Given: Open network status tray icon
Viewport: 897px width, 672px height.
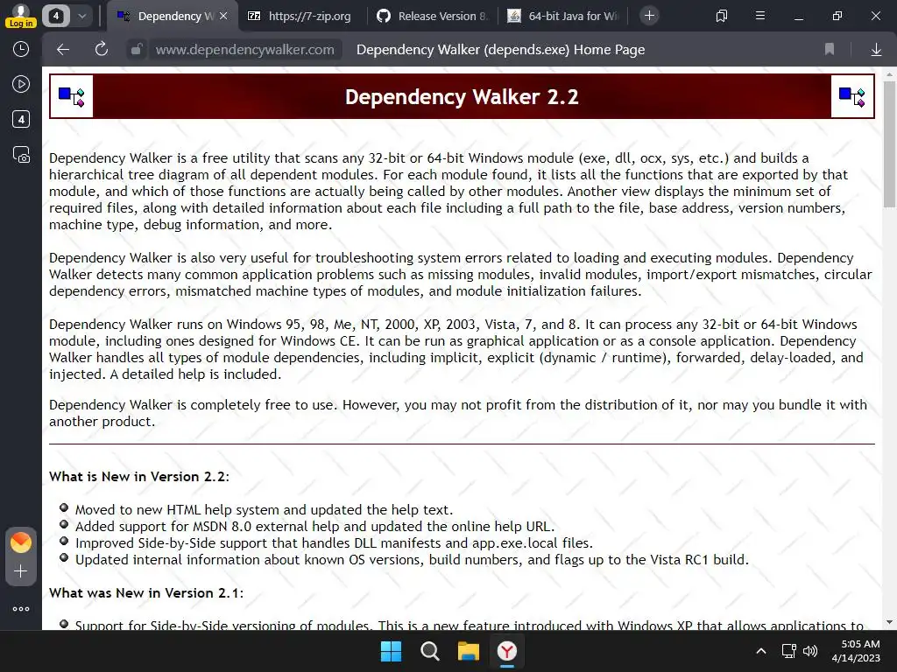Looking at the screenshot, I should [789, 651].
